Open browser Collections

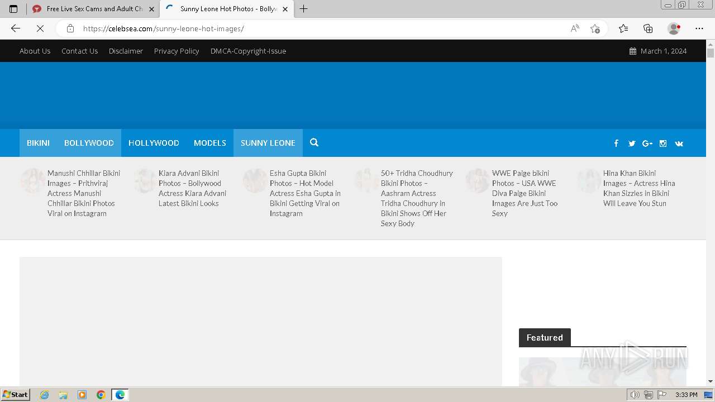648,28
